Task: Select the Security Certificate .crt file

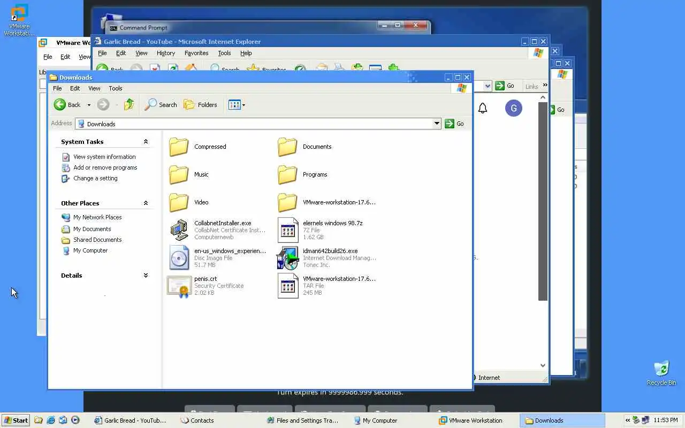Action: click(x=206, y=286)
